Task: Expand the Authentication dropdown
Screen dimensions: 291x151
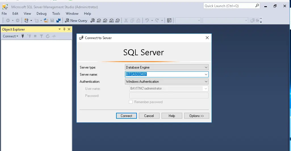Action: pyautogui.click(x=206, y=82)
